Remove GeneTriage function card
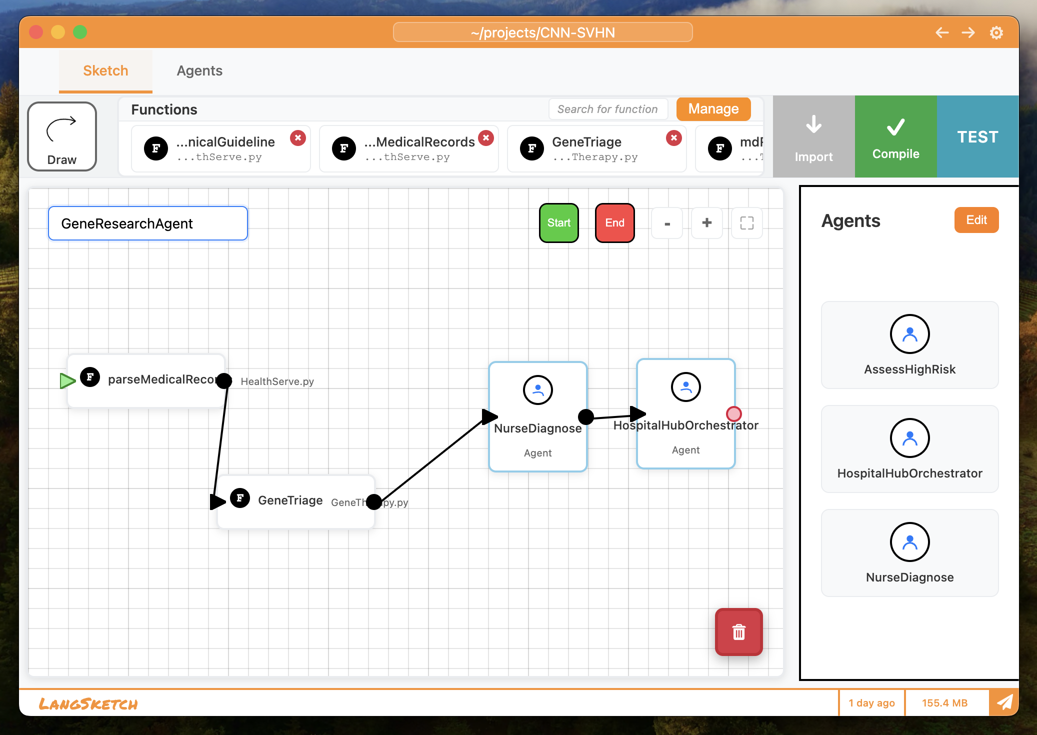Image resolution: width=1037 pixels, height=735 pixels. [673, 138]
